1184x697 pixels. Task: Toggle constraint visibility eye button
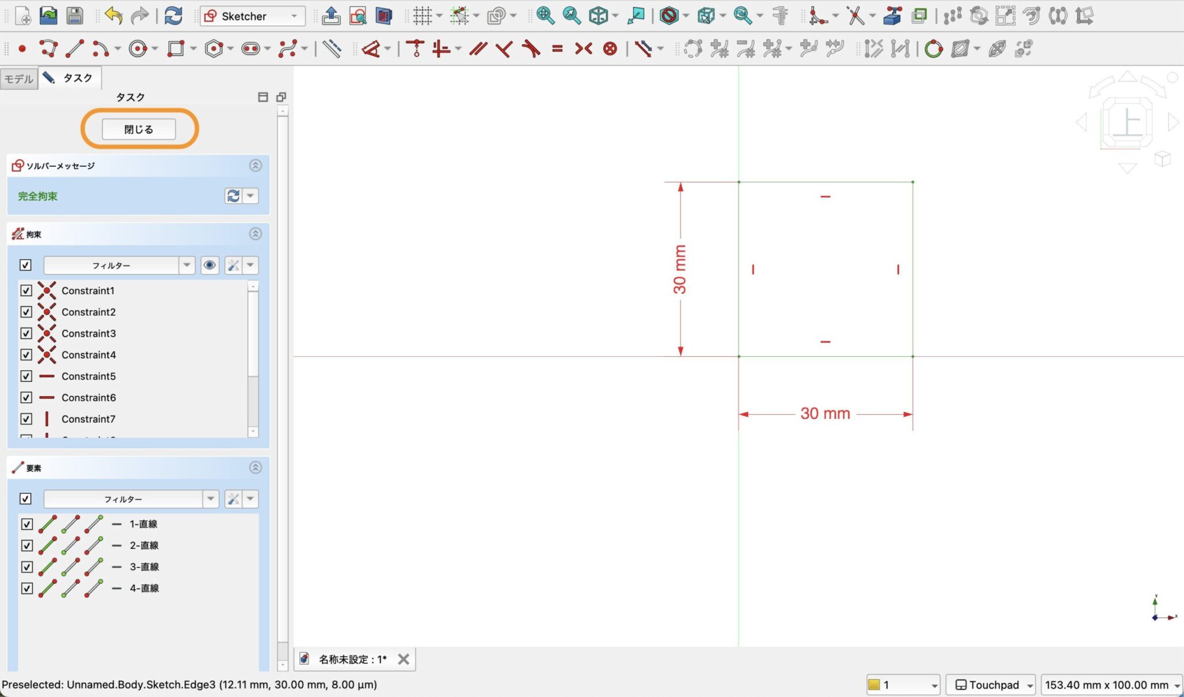tap(209, 265)
